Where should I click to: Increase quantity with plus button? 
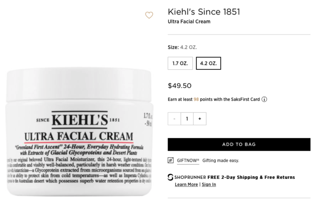200,119
